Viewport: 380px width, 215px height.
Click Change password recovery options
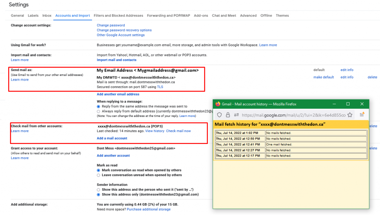(124, 30)
